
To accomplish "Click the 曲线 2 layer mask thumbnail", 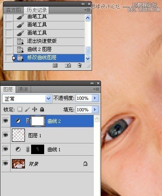I will [x=38, y=121].
